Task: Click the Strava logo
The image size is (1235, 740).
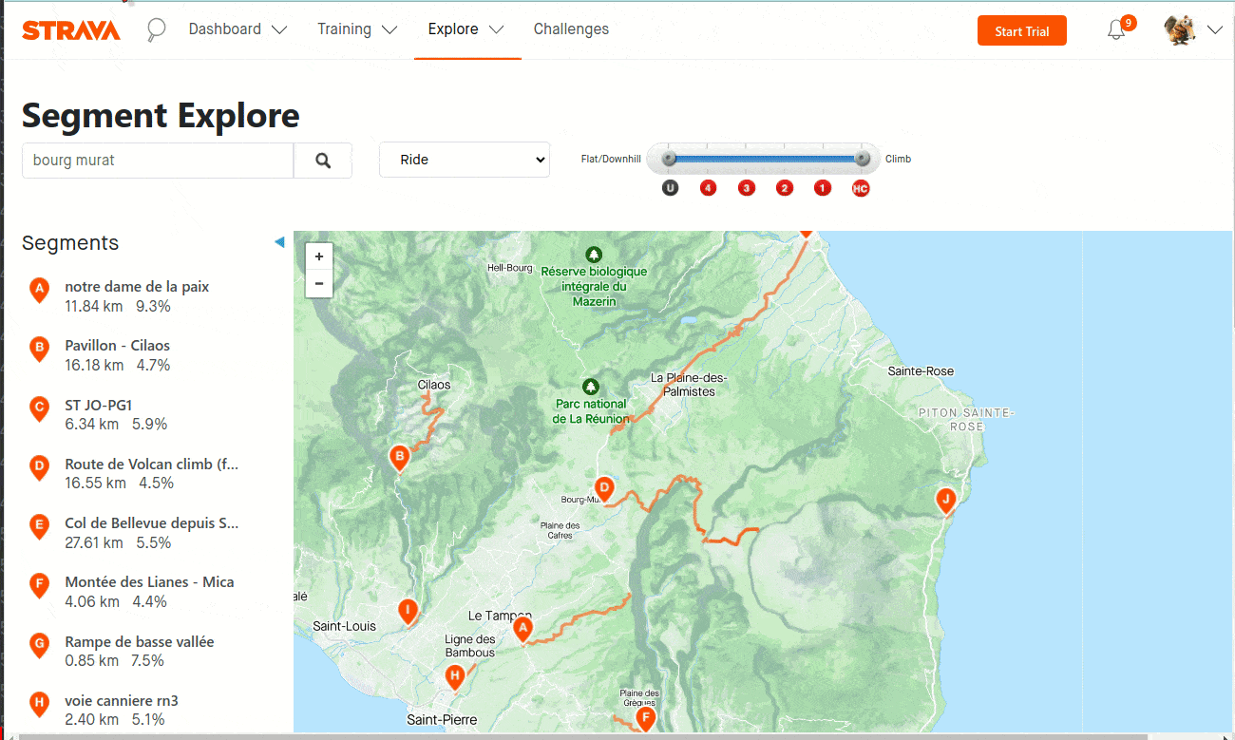Action: [71, 30]
